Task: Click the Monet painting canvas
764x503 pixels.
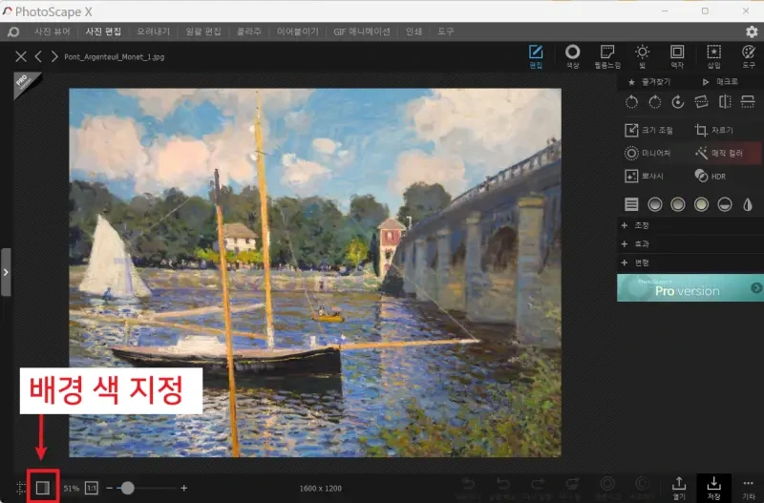Action: pyautogui.click(x=315, y=272)
